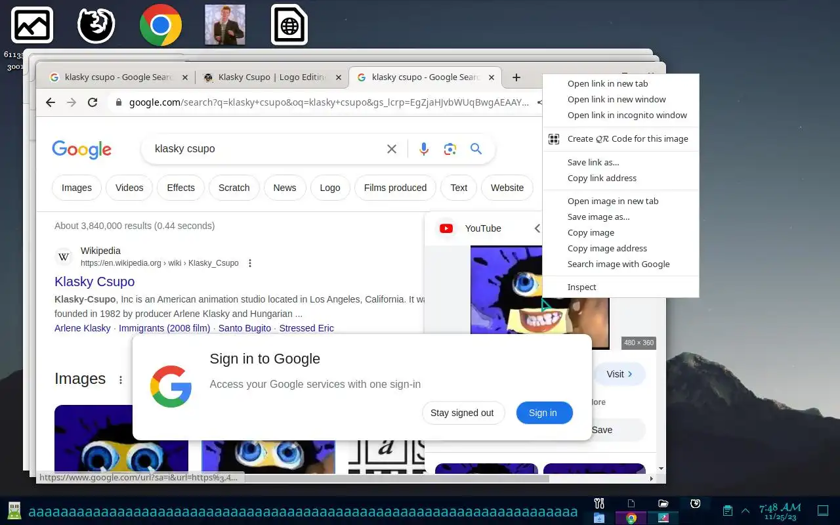Viewport: 840px width, 525px height.
Task: Go to previous image with left chevron
Action: (x=537, y=228)
